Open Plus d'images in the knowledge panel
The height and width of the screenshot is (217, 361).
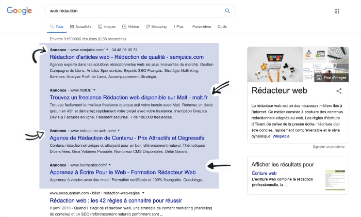point(331,78)
